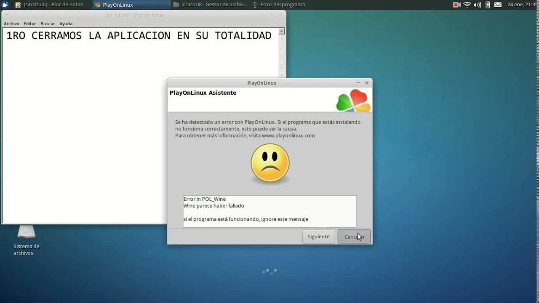This screenshot has height=303, width=539.
Task: Click the 'Error in POL_Wine' text line
Action: (205, 199)
